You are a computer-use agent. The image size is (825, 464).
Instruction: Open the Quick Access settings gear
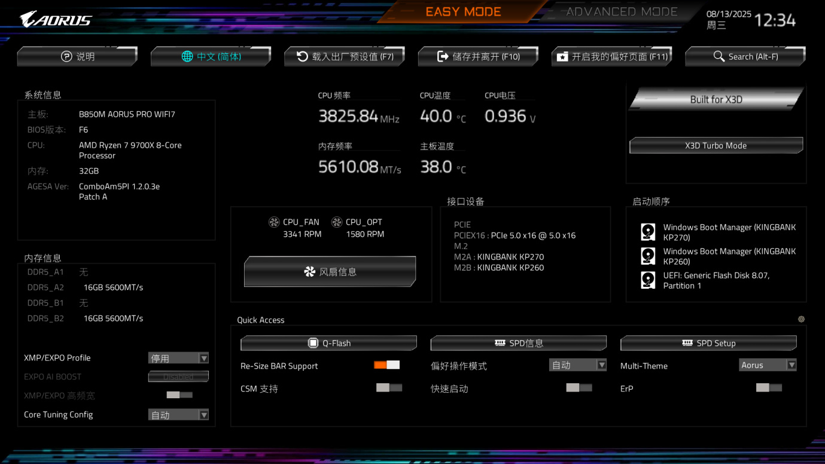point(801,319)
